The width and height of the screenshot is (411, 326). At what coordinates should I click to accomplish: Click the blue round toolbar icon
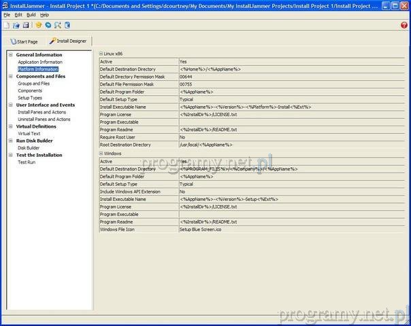coord(48,25)
